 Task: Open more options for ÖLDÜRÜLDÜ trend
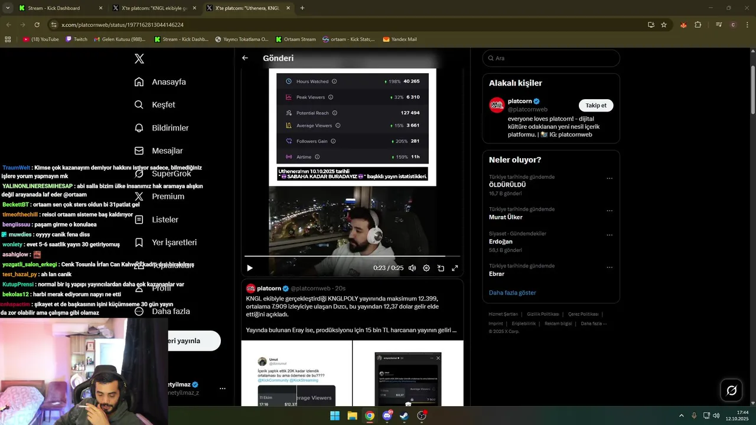point(610,179)
